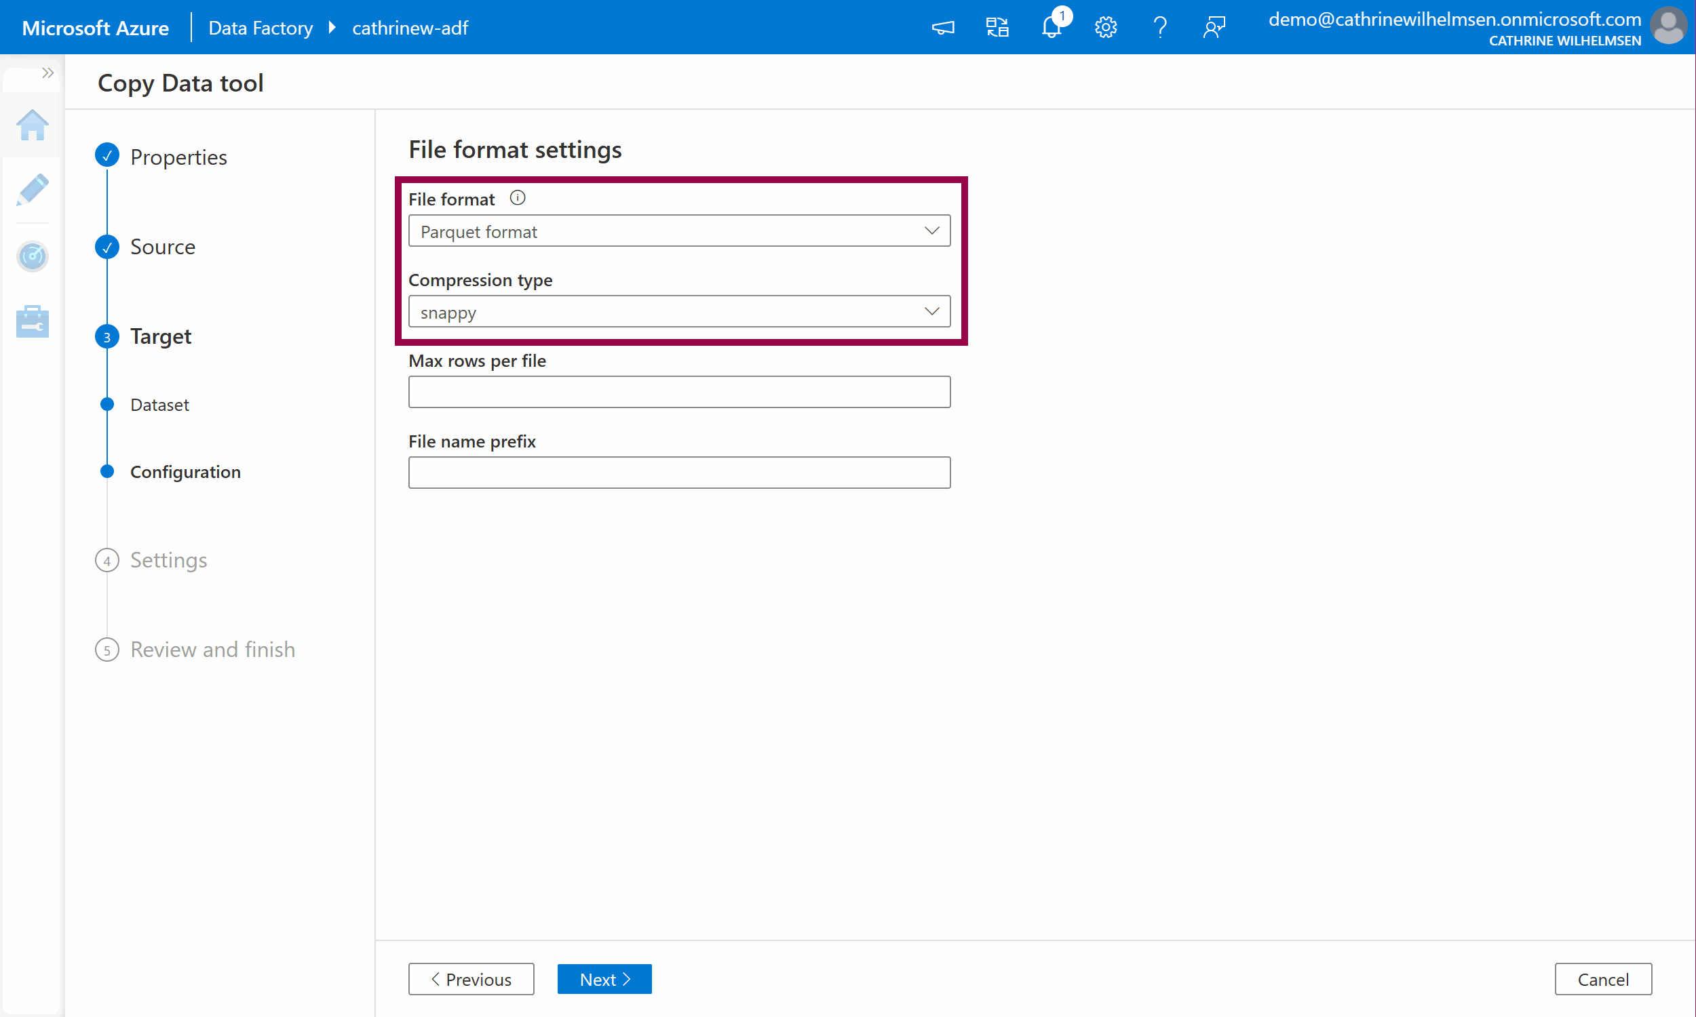This screenshot has height=1017, width=1696.
Task: Open the Author pencil icon
Action: pyautogui.click(x=32, y=190)
